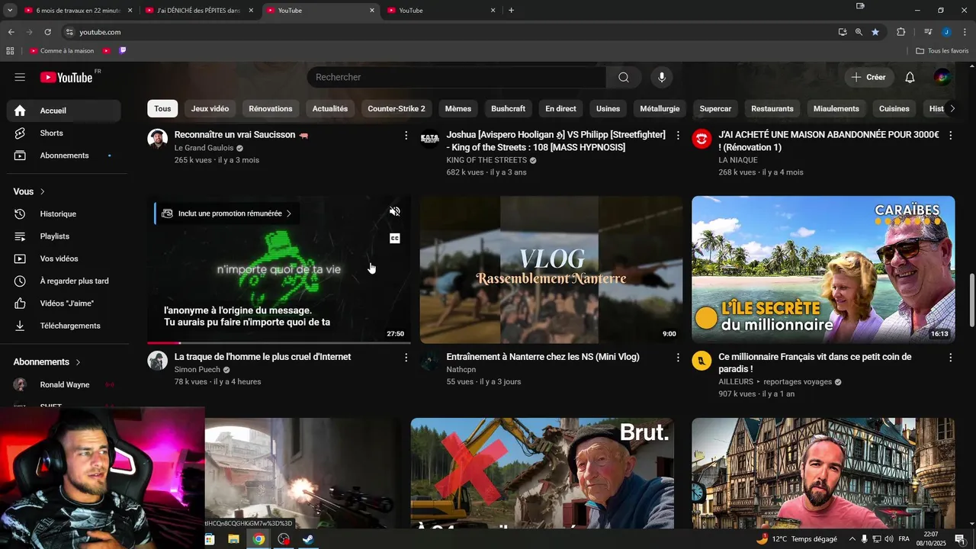Focus the Rechercher search field
This screenshot has height=549, width=976.
pos(456,77)
